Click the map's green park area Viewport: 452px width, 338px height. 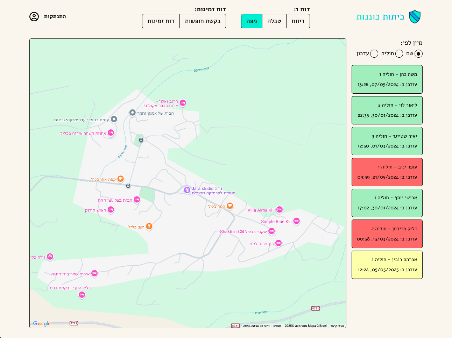[147, 195]
